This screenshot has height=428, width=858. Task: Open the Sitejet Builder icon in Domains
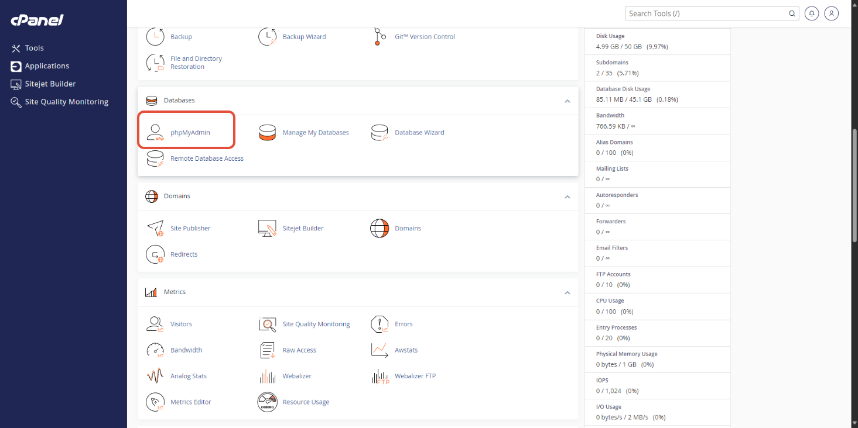[268, 228]
